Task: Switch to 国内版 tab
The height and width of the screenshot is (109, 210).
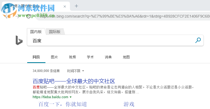Action: [x=36, y=32]
